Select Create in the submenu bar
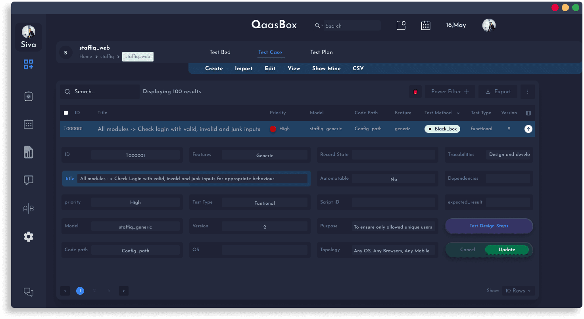This screenshot has height=319, width=584. coord(214,68)
